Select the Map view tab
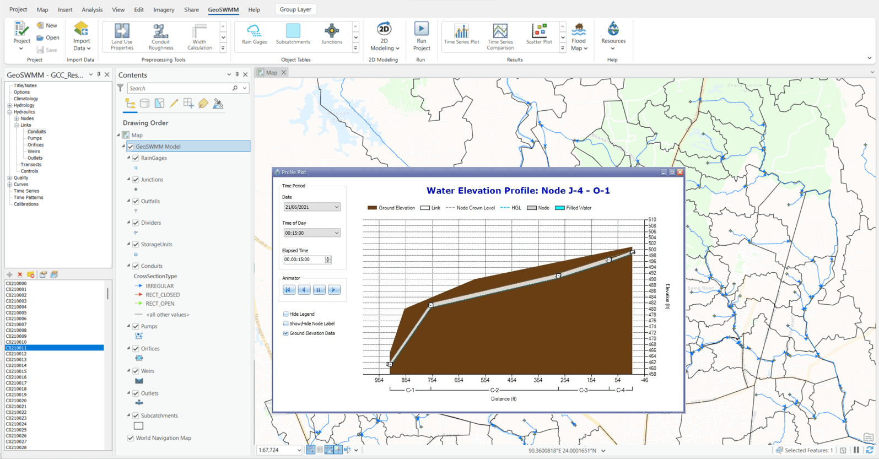879x459 pixels. [272, 73]
